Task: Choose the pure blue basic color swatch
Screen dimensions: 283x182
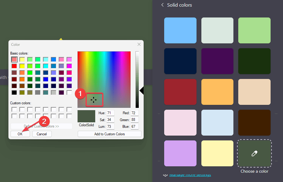Action: click(46, 79)
